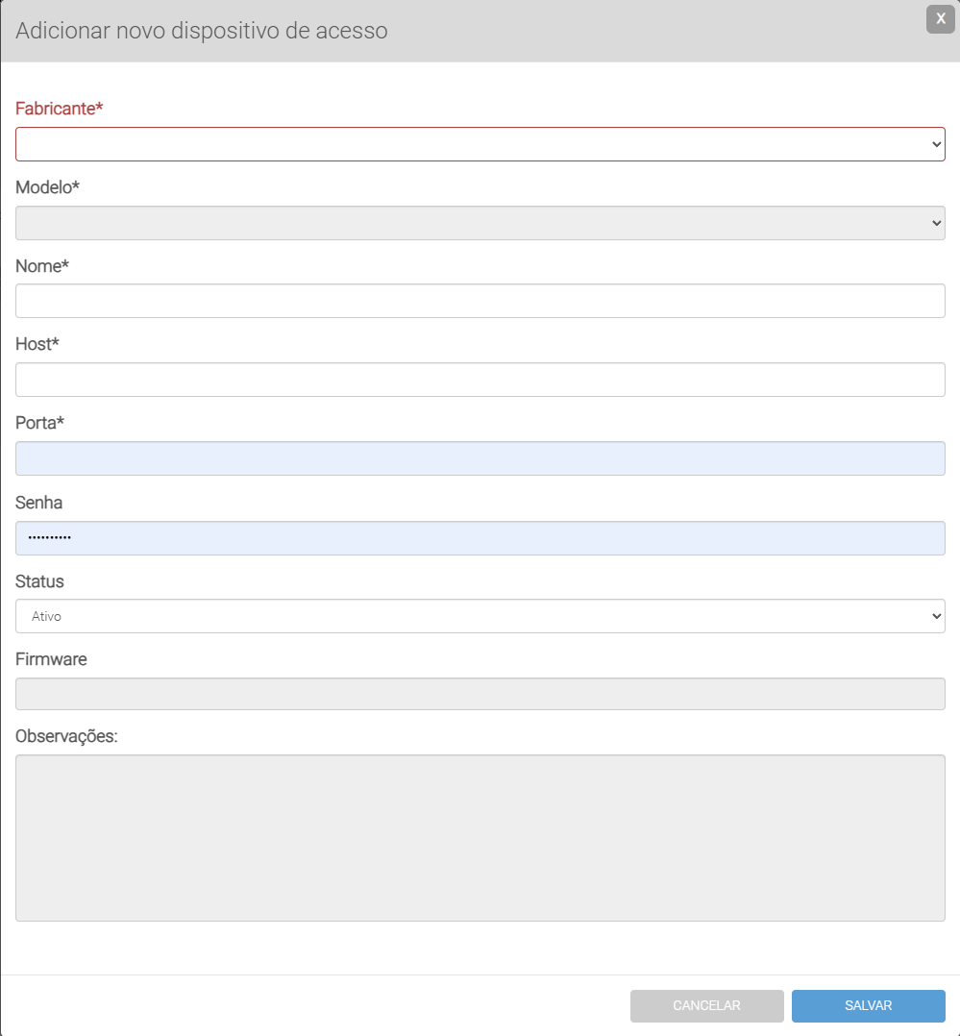Screen dimensions: 960x1036
Task: Open the Status dropdown showing Ativo
Action: coord(480,616)
